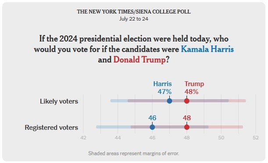Select the Likely voters row label
This screenshot has width=268, height=163.
[59, 101]
